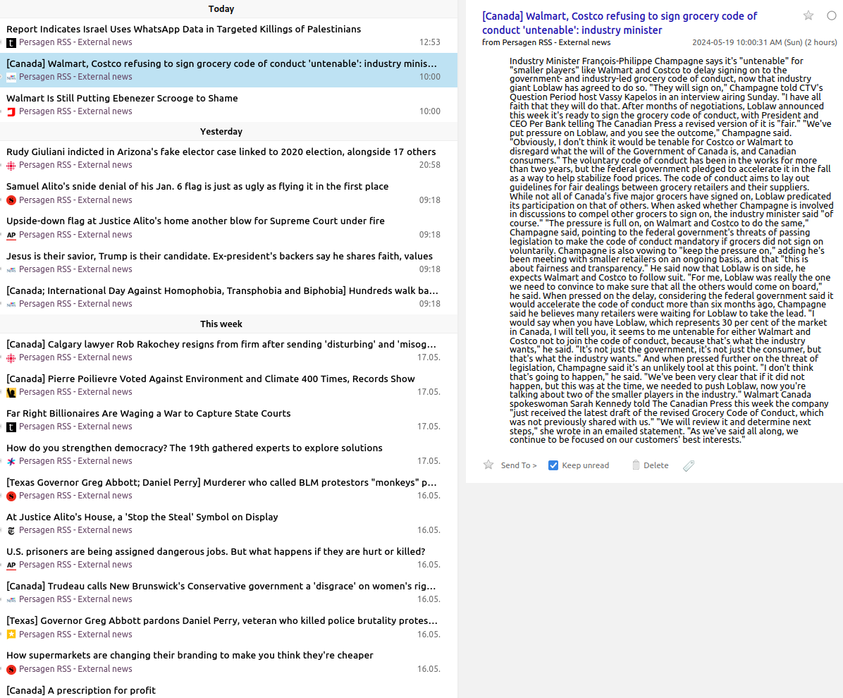This screenshot has width=843, height=698.
Task: Click the Delete button label
Action: pyautogui.click(x=656, y=465)
